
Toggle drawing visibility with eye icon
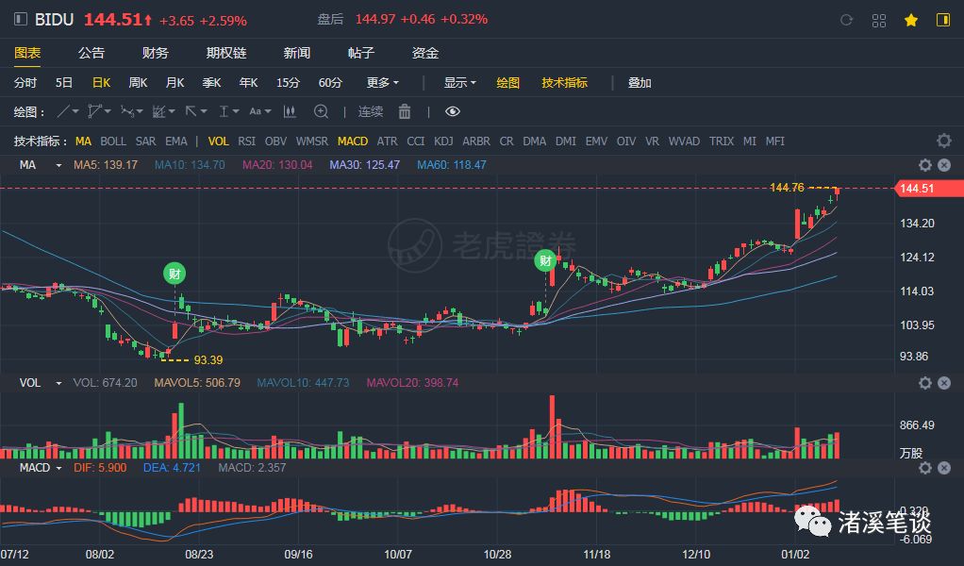coord(453,111)
